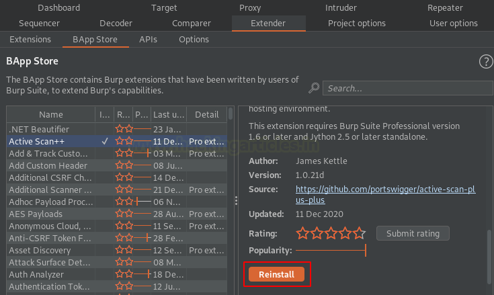
Task: Focus the BApp Store search field
Action: [x=408, y=88]
